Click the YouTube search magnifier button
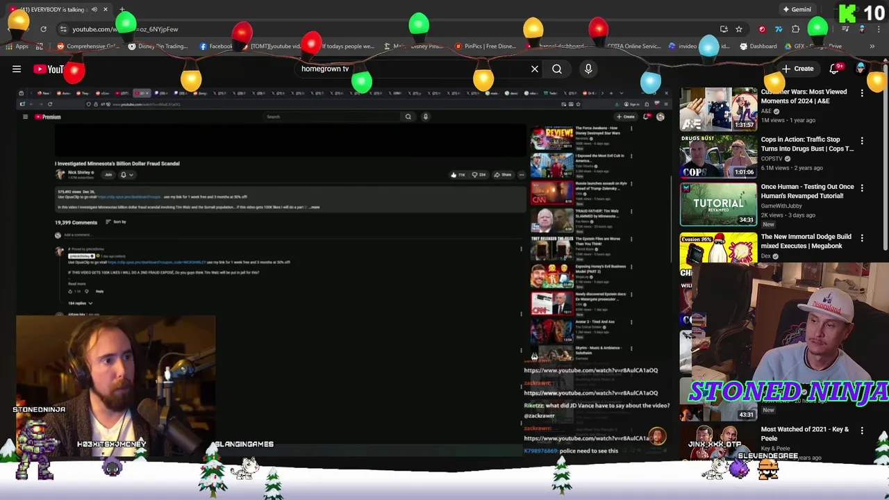This screenshot has height=500, width=889. (557, 69)
